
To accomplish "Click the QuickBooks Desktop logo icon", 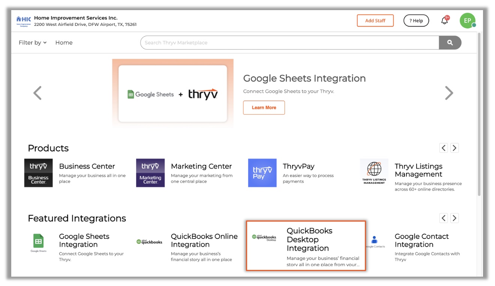I will 264,238.
